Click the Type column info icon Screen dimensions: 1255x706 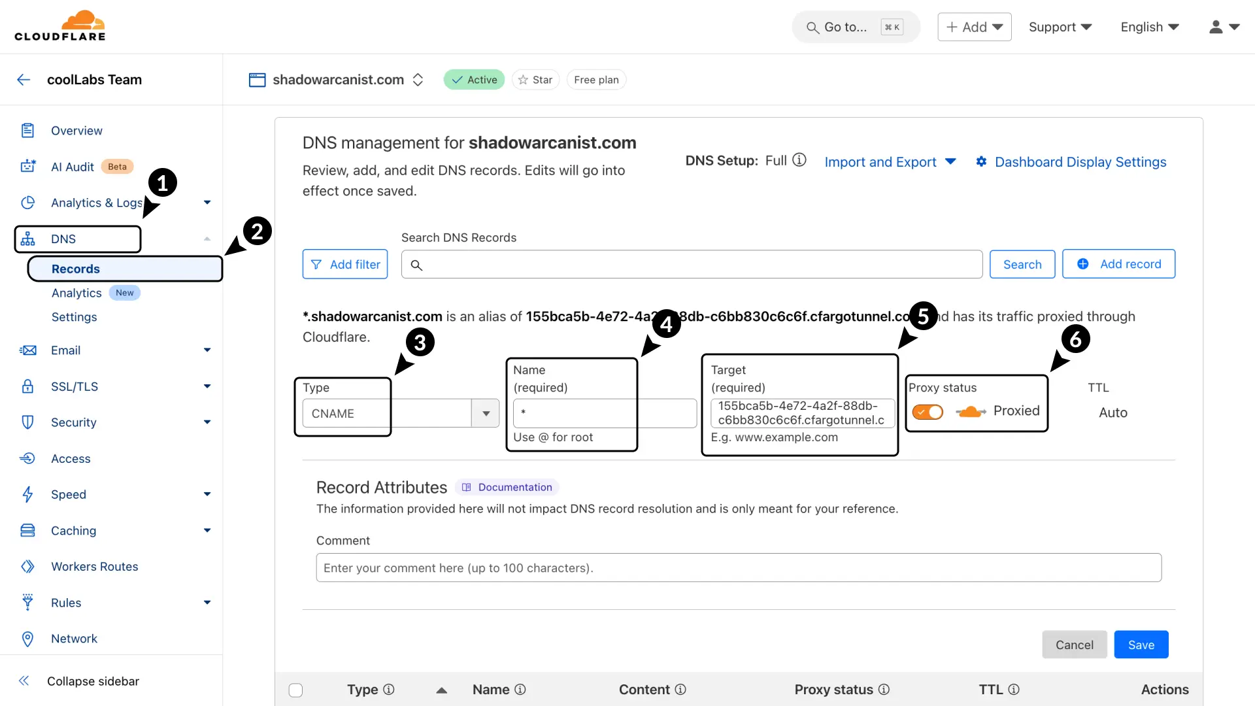[389, 690]
